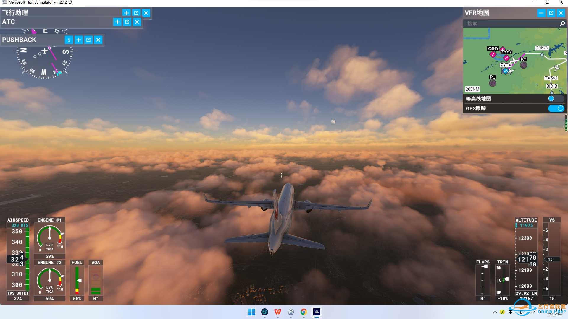Click the BIDIB waypoint on the map
Image resolution: width=568 pixels, height=319 pixels.
point(551,86)
